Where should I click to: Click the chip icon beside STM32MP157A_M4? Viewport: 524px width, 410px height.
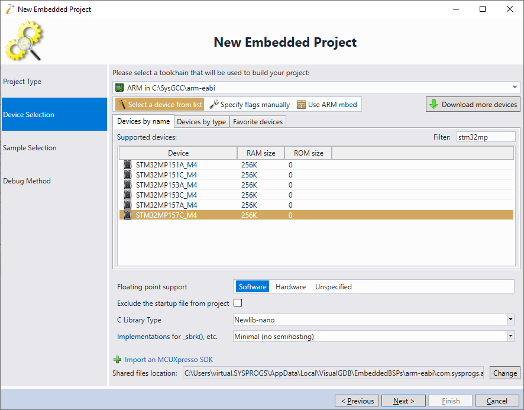(128, 205)
